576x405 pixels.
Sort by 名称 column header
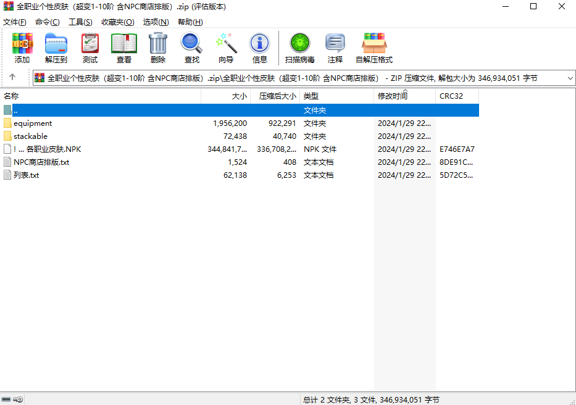pyautogui.click(x=101, y=96)
